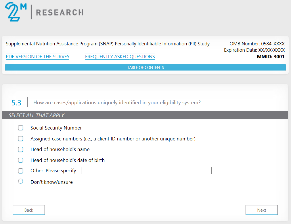This screenshot has width=291, height=224.
Task: Tick the Assigned case numbers checkbox
Action: click(x=20, y=139)
